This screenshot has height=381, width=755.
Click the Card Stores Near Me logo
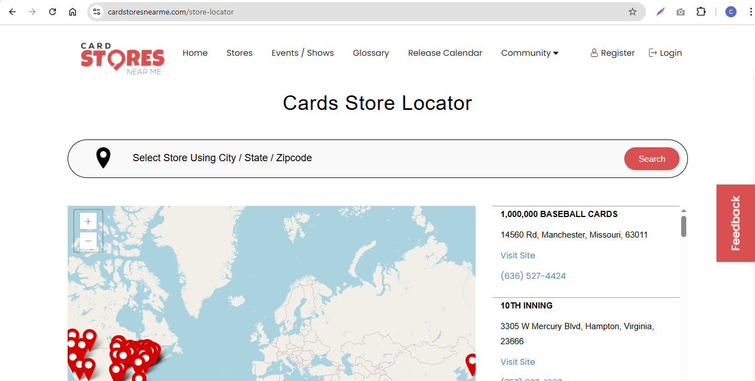[122, 58]
